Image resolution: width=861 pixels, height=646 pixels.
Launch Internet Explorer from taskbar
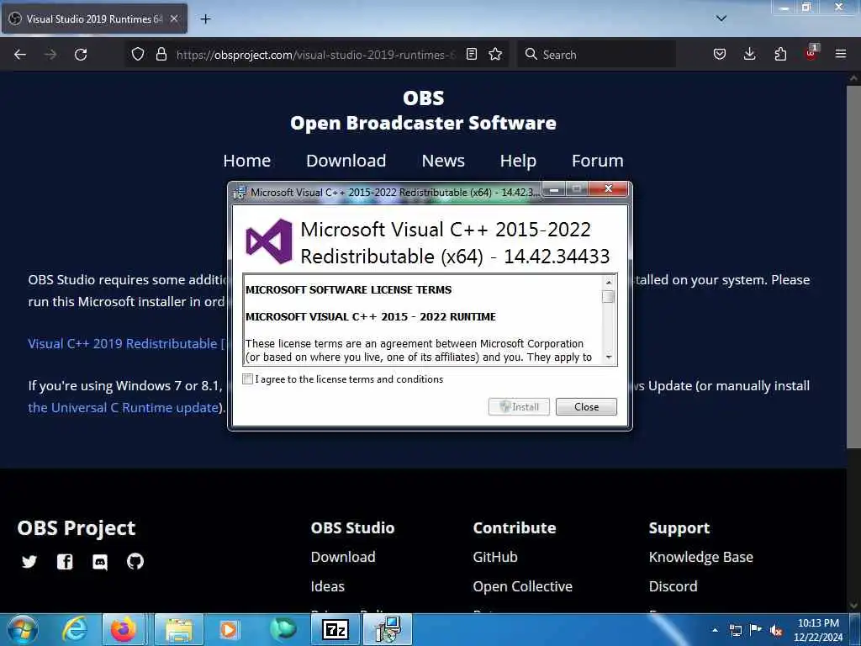[75, 629]
